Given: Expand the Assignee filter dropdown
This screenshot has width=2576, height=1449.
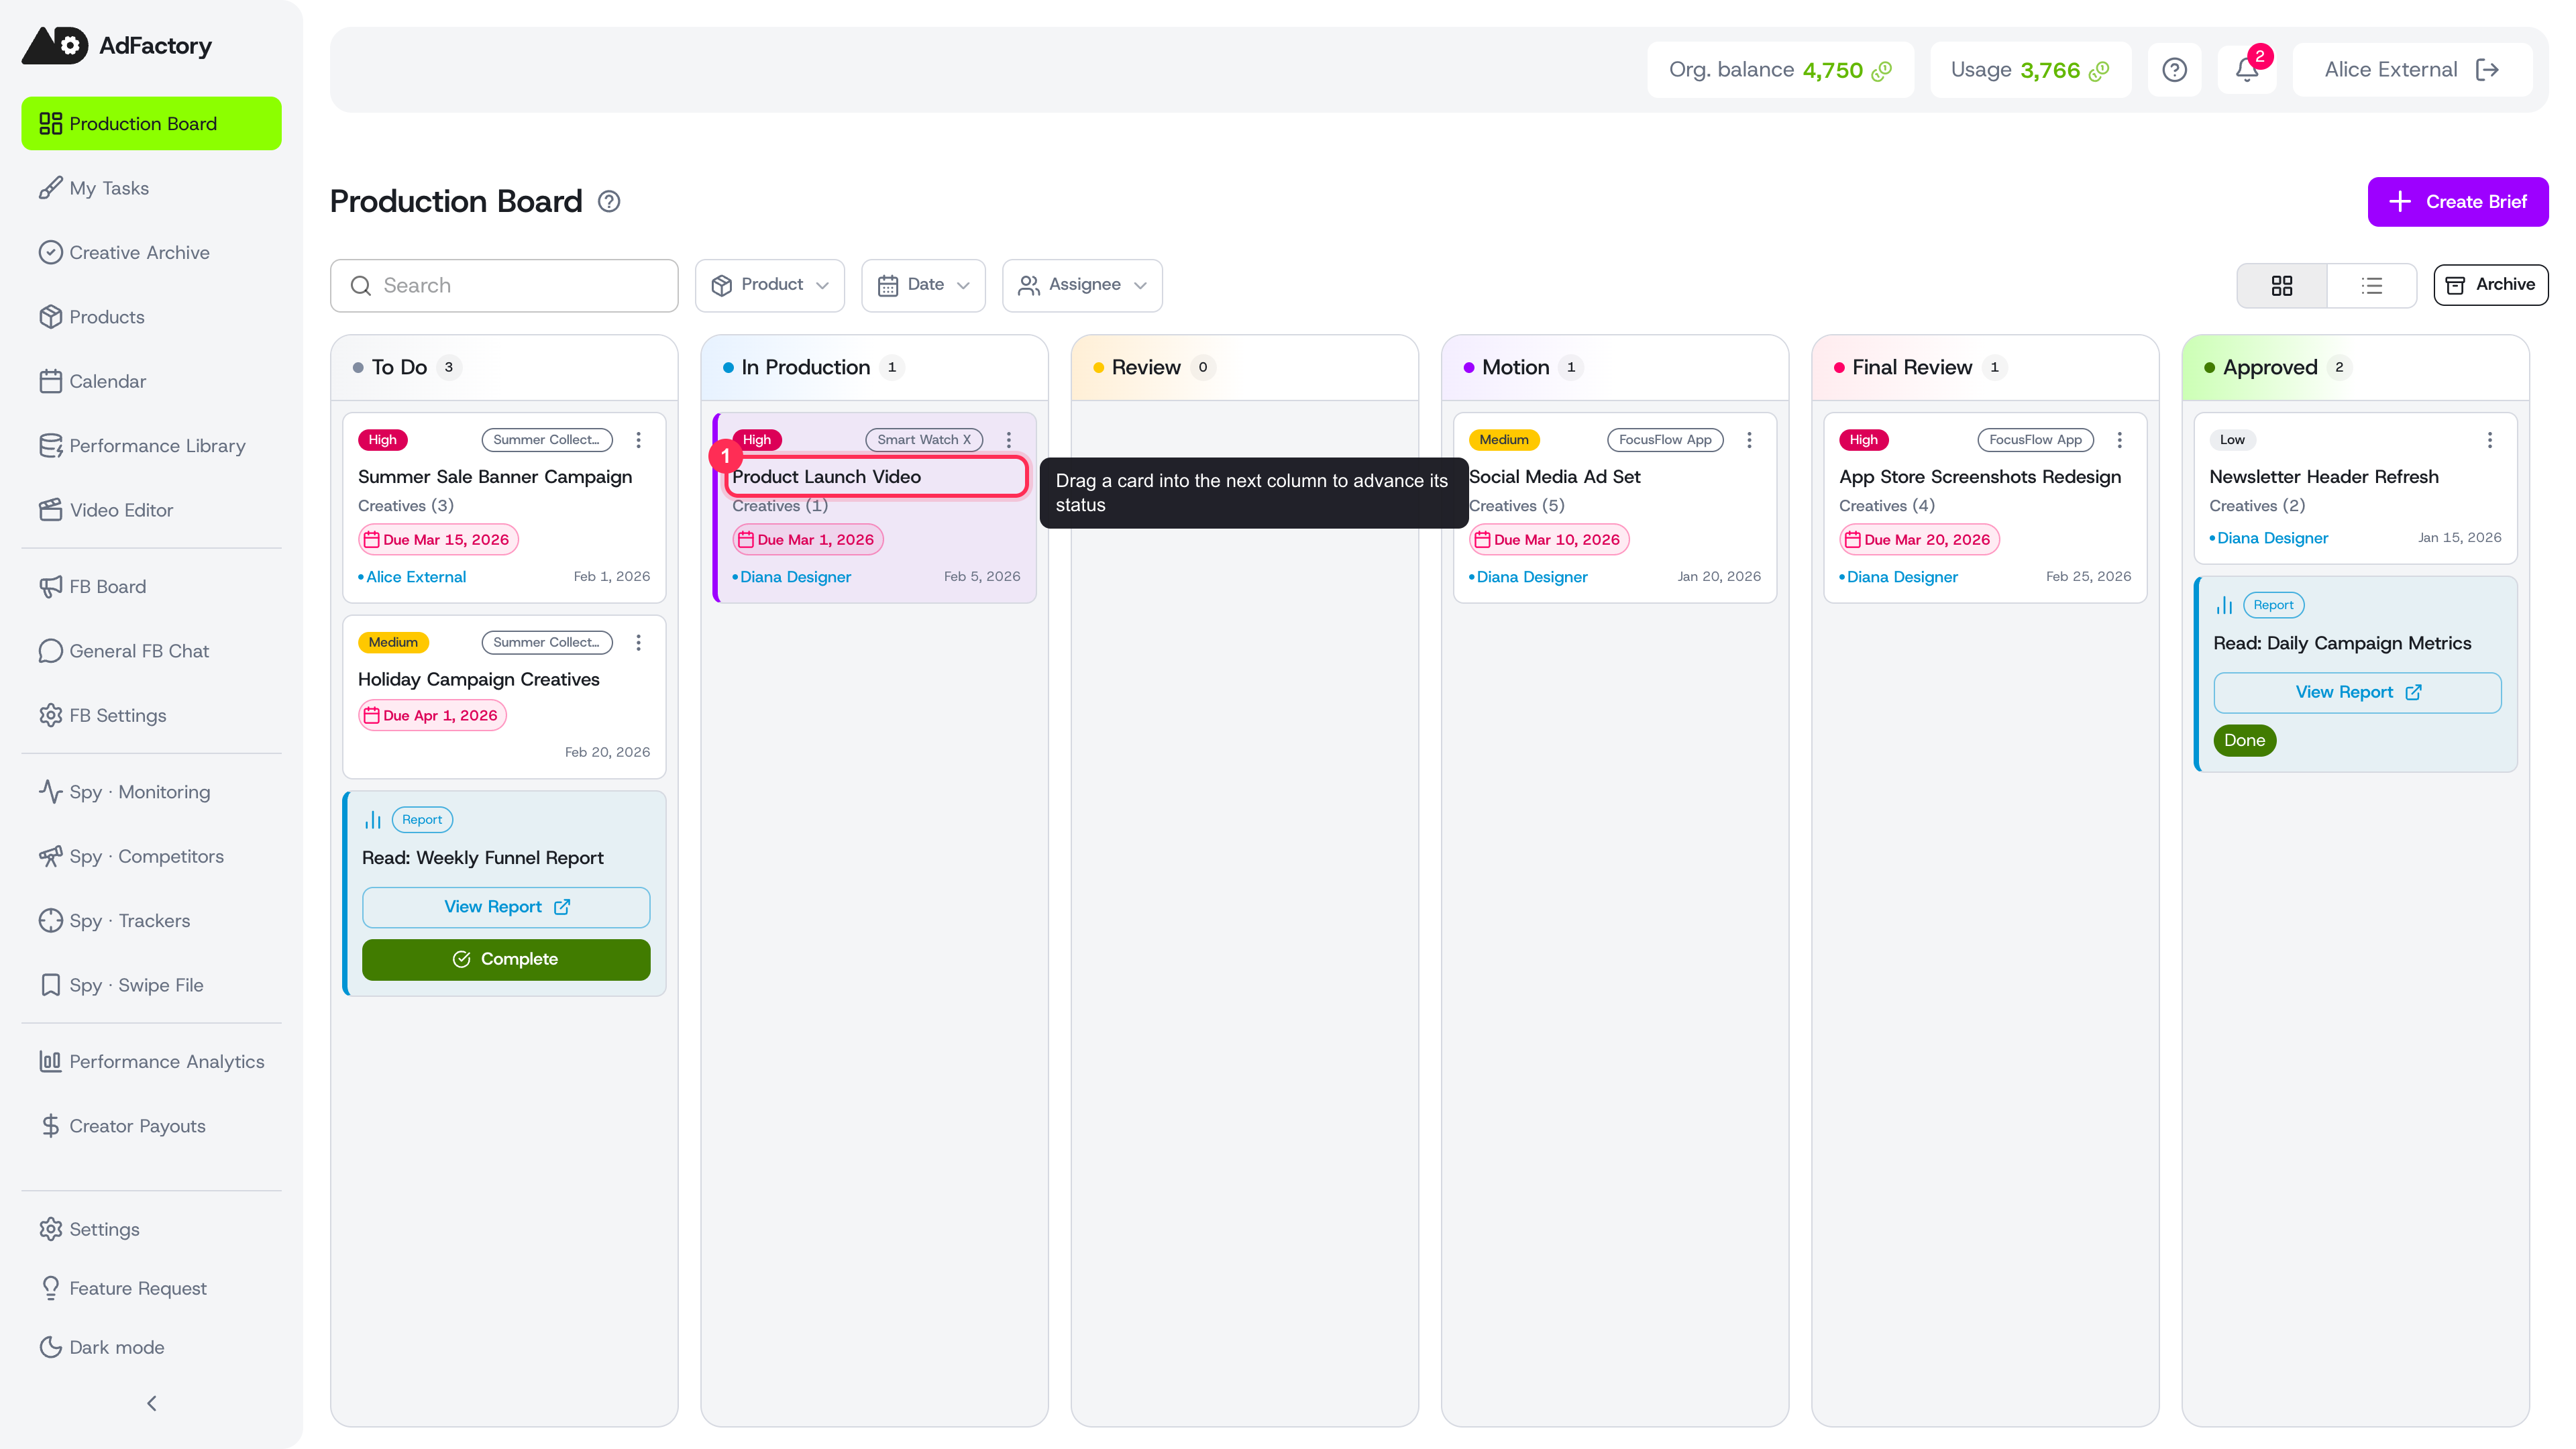Looking at the screenshot, I should pos(1082,286).
